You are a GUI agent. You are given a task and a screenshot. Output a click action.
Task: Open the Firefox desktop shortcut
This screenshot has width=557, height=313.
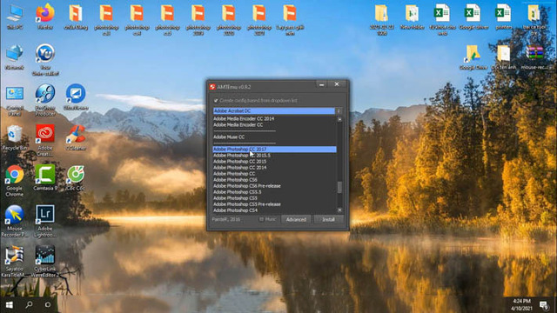coord(45,17)
